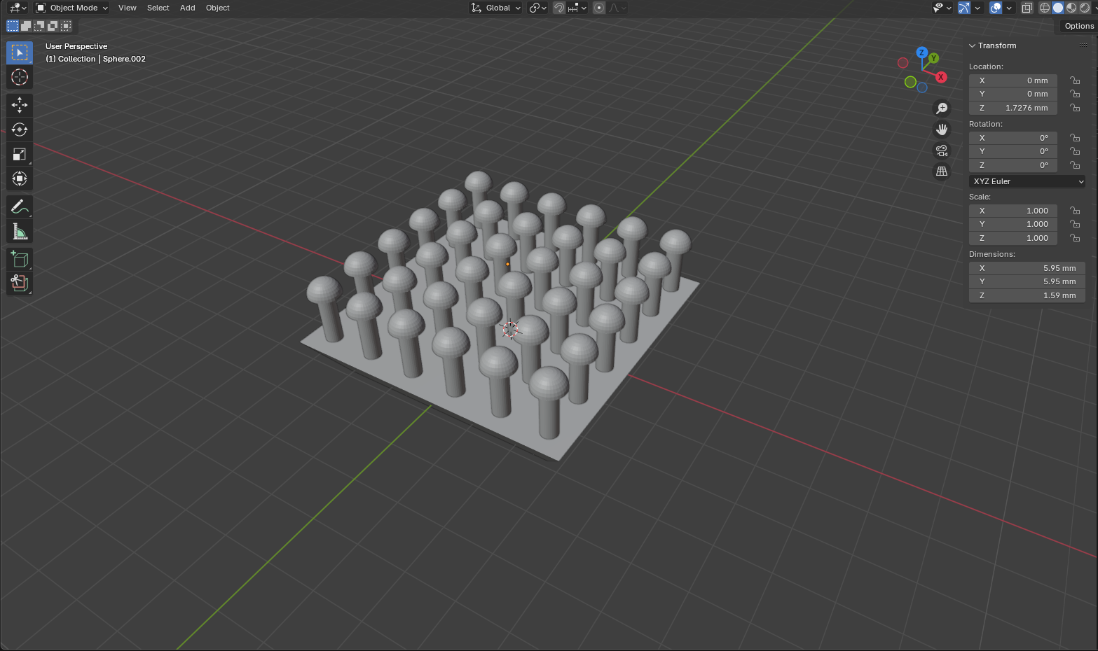Click the Options button

point(1078,26)
